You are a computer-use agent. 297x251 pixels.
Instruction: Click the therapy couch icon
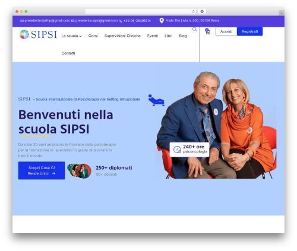pos(156,100)
